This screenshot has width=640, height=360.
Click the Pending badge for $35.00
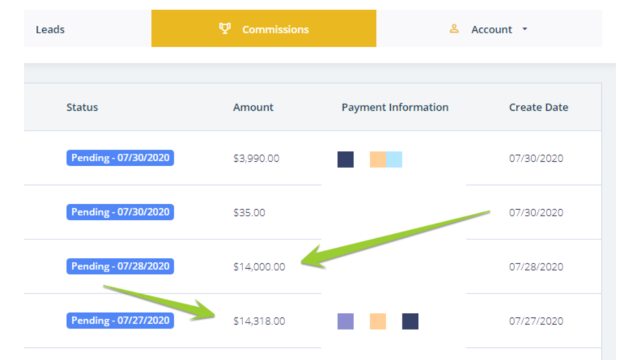tap(120, 212)
